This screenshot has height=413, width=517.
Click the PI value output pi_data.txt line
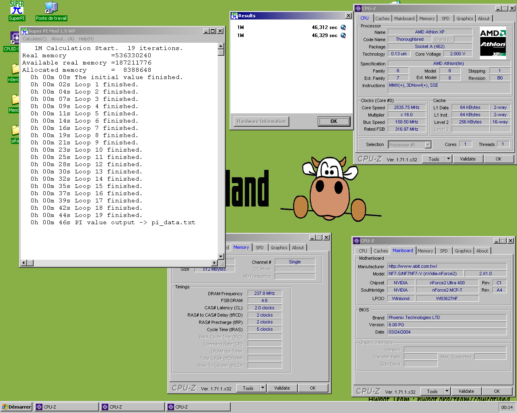113,222
